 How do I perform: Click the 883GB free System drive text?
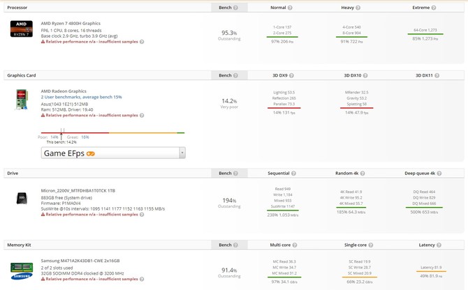(x=66, y=198)
